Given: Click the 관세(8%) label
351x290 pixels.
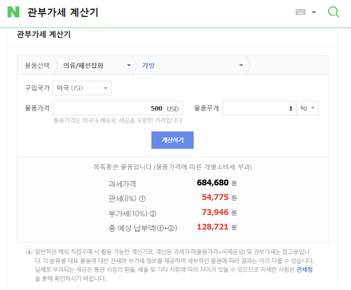Looking at the screenshot, I should click(x=127, y=198).
